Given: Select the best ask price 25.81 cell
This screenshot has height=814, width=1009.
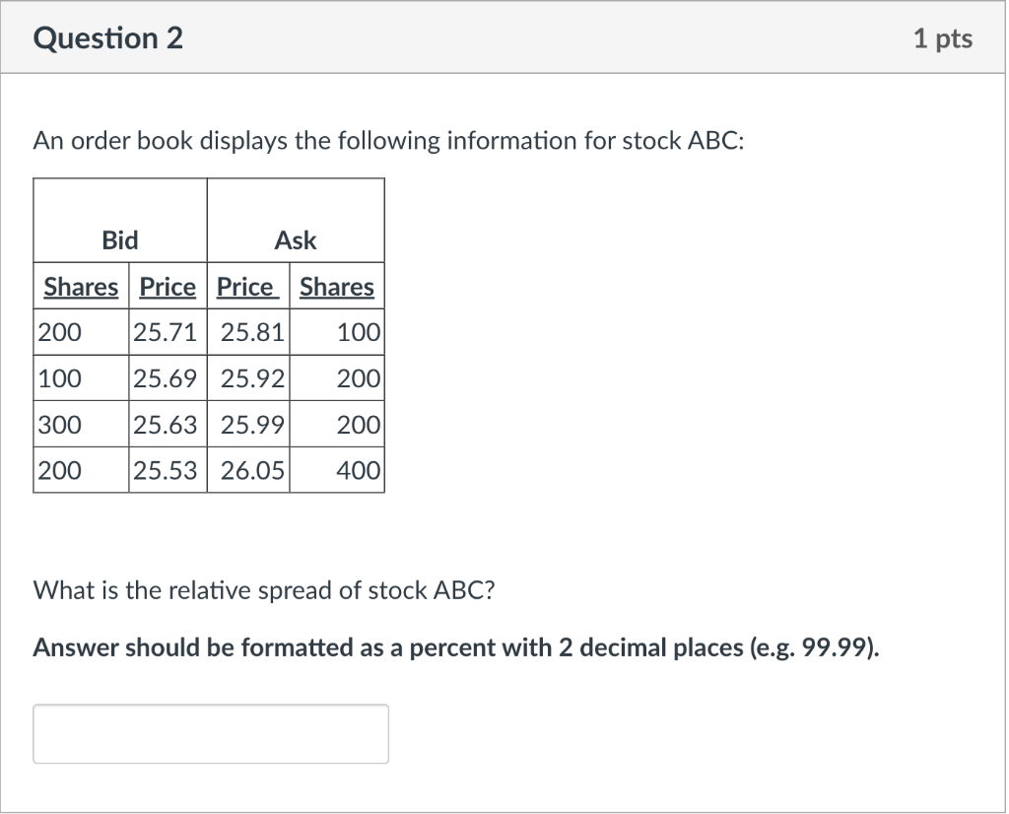Looking at the screenshot, I should coord(248,332).
